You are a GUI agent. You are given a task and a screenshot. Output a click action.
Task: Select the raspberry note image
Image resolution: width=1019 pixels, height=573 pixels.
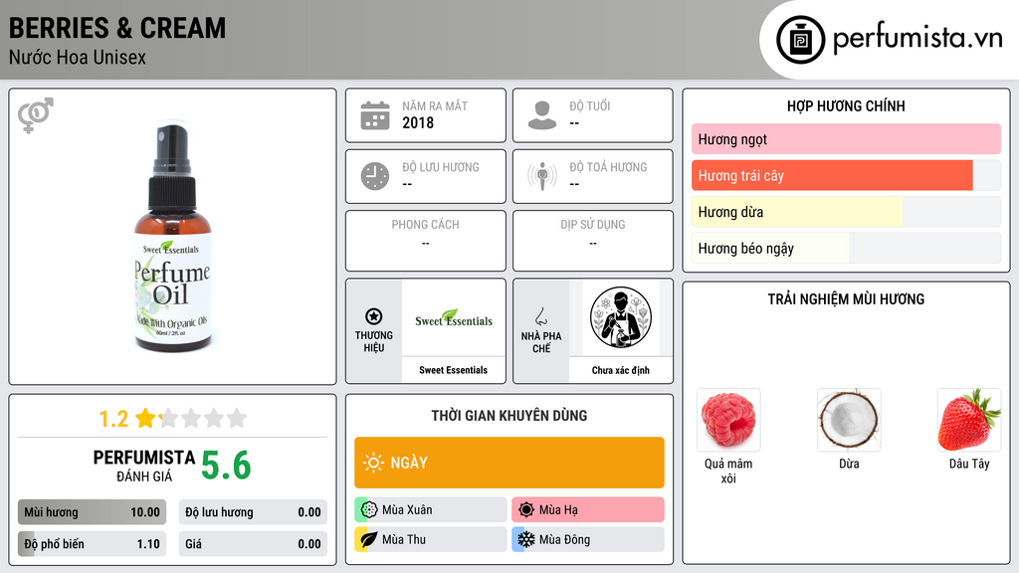tap(728, 420)
